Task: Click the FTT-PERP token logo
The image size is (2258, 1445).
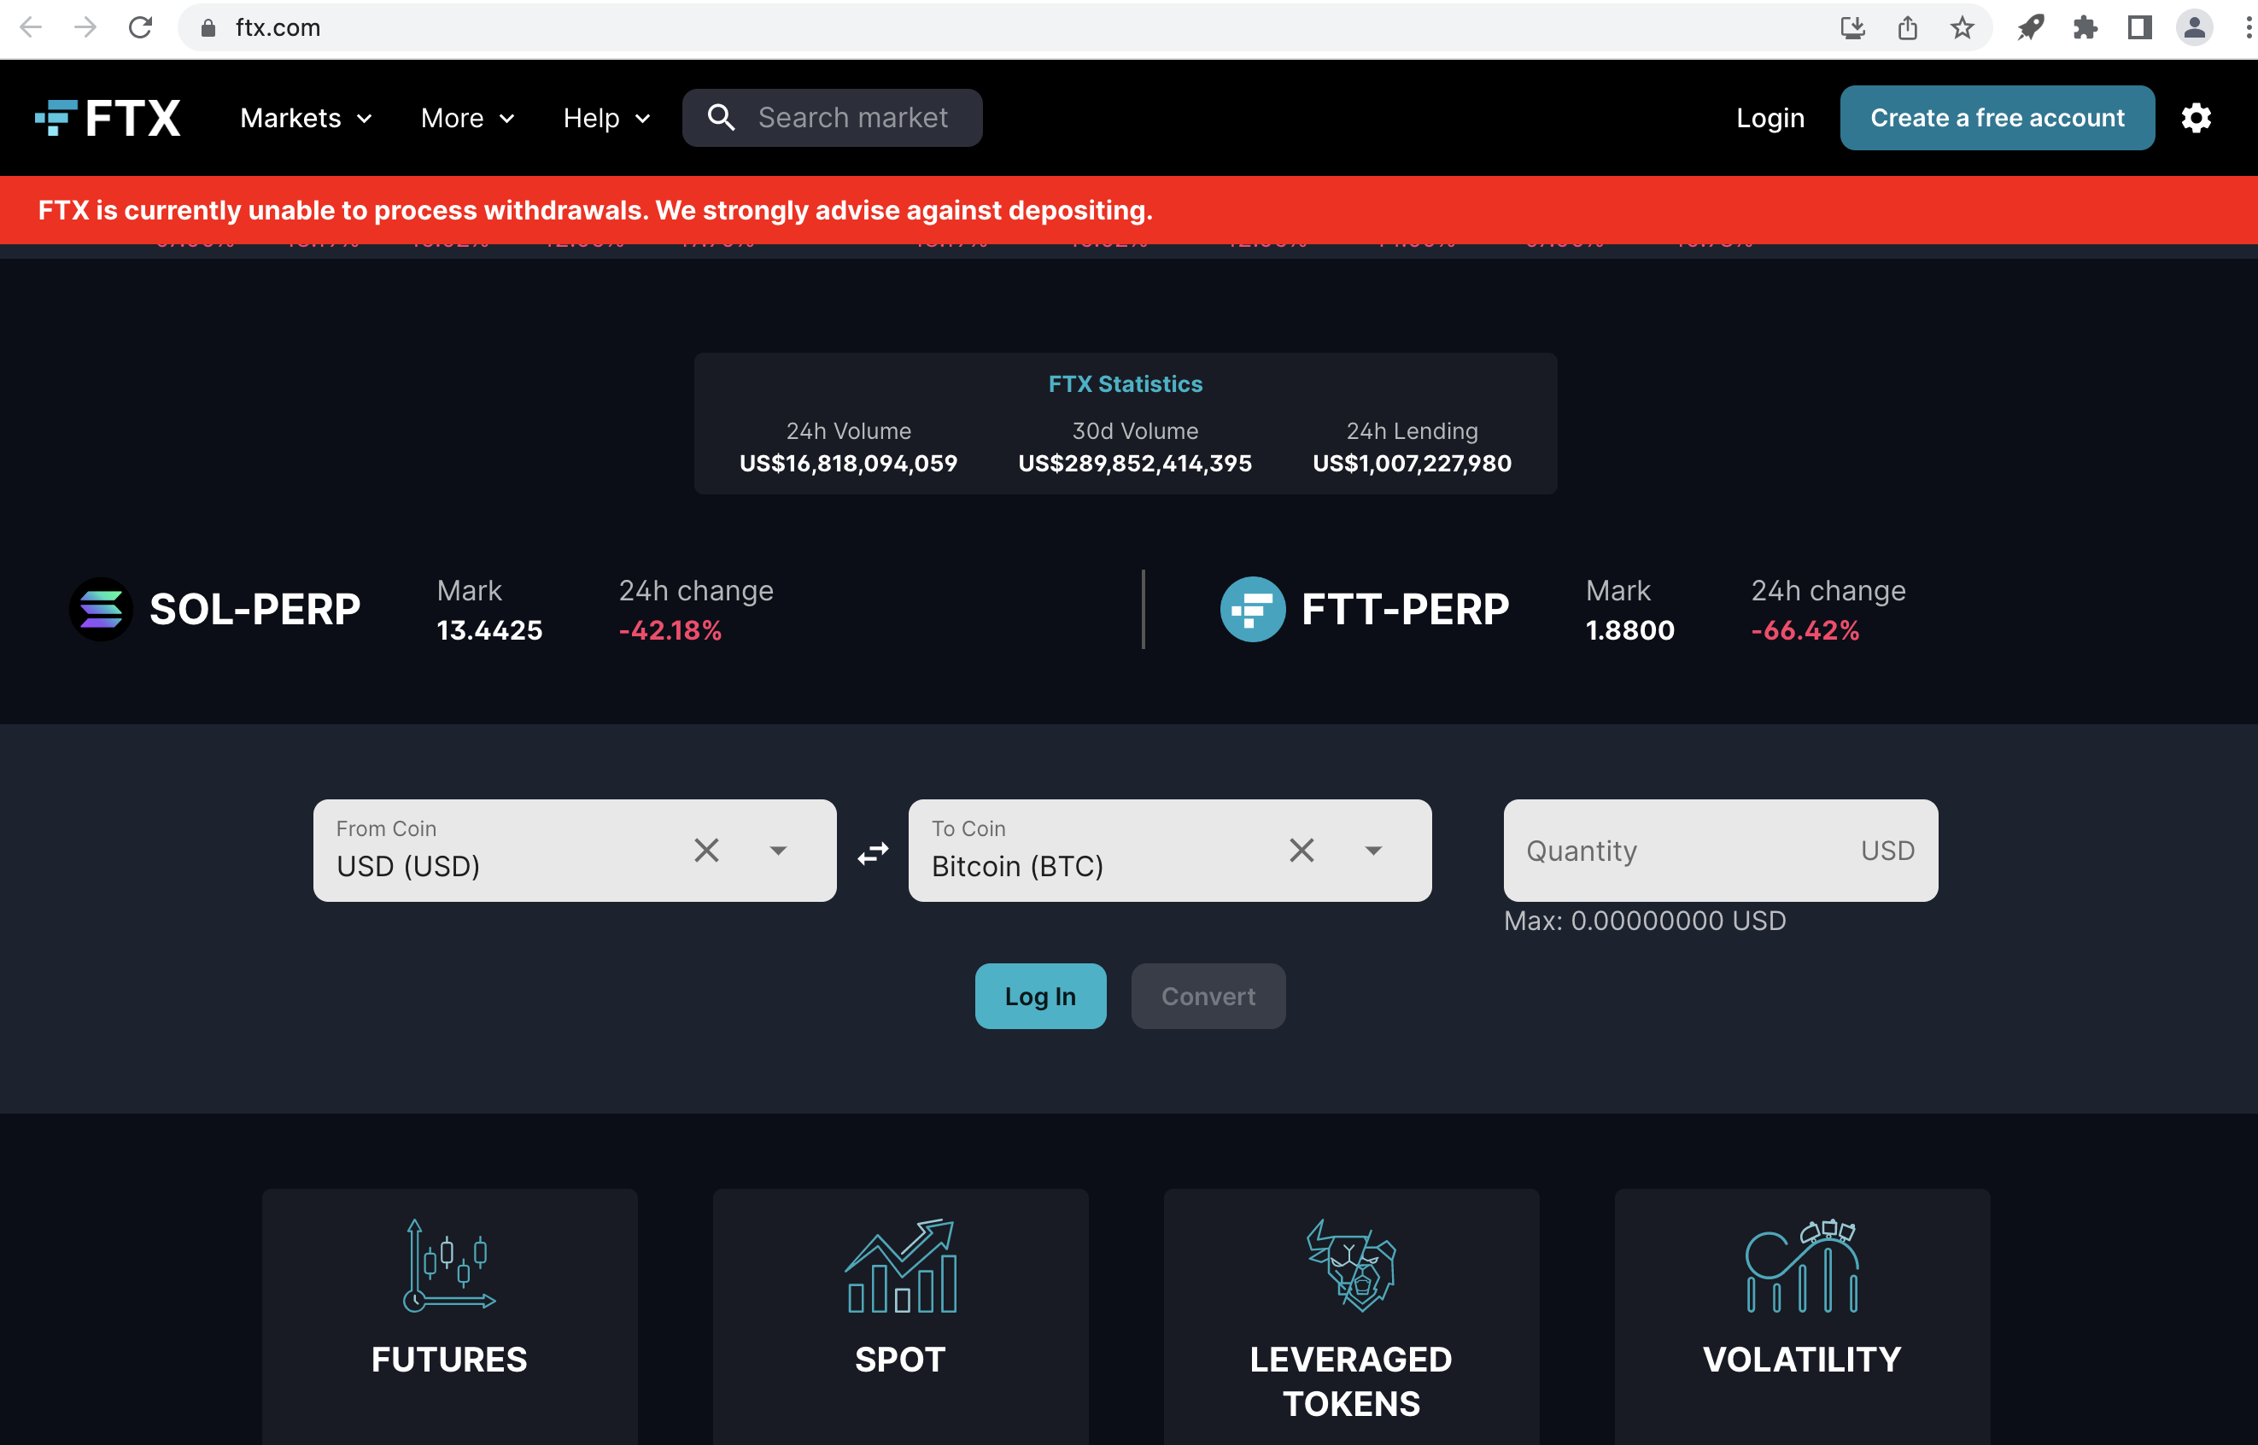Action: [x=1252, y=609]
